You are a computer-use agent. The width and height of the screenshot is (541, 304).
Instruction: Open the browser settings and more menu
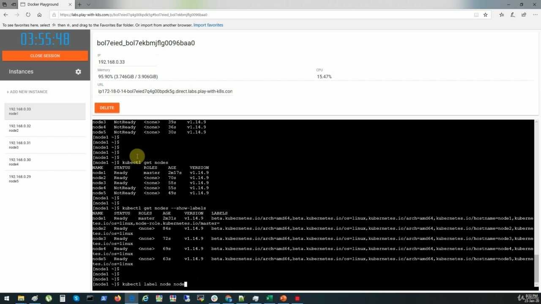(534, 14)
